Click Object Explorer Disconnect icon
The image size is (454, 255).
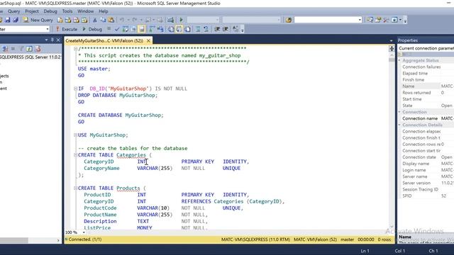[x=5, y=49]
